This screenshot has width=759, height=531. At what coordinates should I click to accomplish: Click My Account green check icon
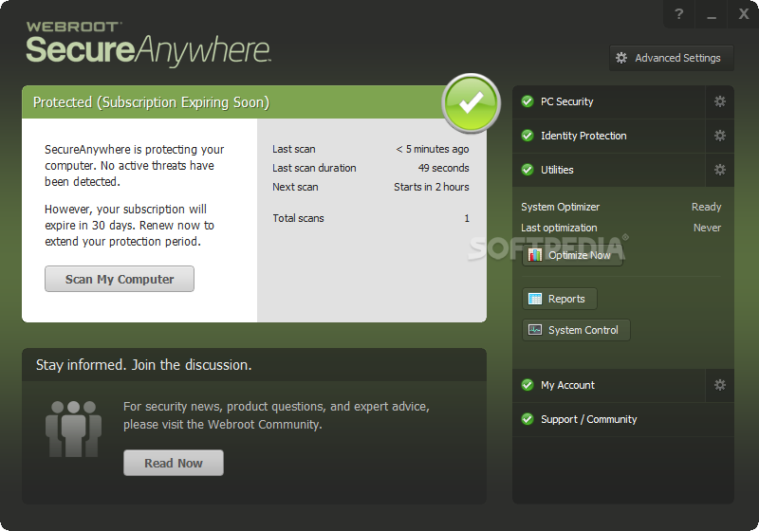[x=528, y=385]
